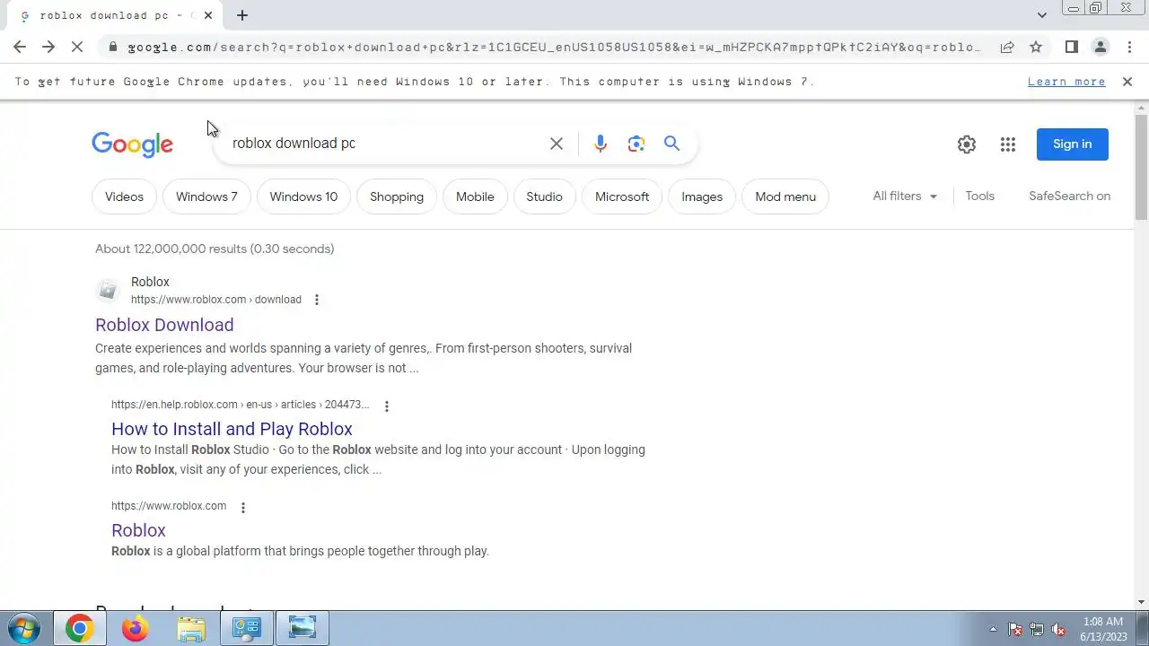The image size is (1149, 646).
Task: Select the Mod menu filter chip
Action: (x=785, y=196)
